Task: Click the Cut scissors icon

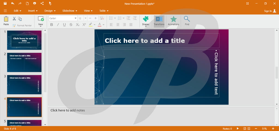Action: point(14,19)
